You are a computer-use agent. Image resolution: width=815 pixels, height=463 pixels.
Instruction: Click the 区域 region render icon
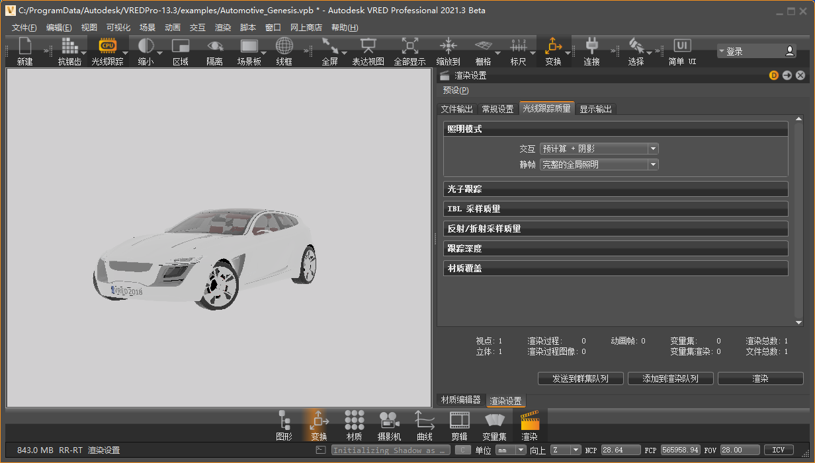tap(181, 46)
